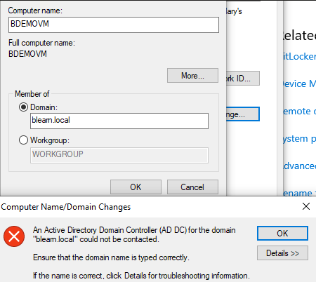The width and height of the screenshot is (316, 282).
Task: Click the bleam.local domain text field
Action: click(x=119, y=121)
